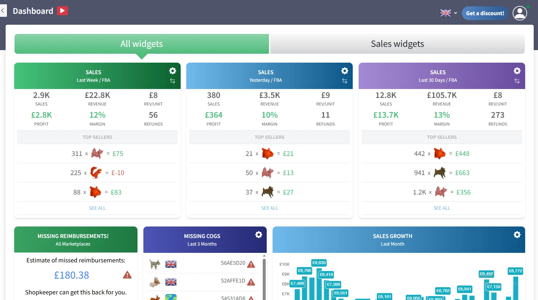Click SEE ALL under Yesterday top sellers
Viewport: 538px width, 300px height.
[270, 208]
